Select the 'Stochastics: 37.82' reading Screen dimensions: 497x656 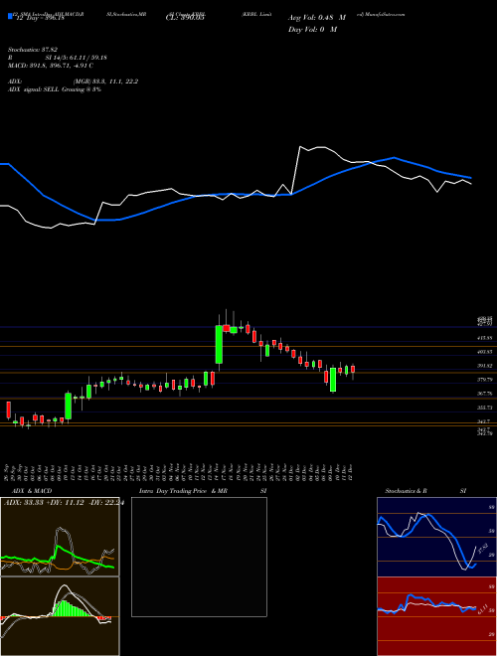33,50
